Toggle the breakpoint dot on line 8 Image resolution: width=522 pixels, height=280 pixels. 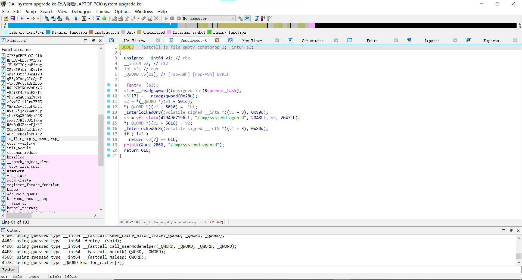point(109,85)
